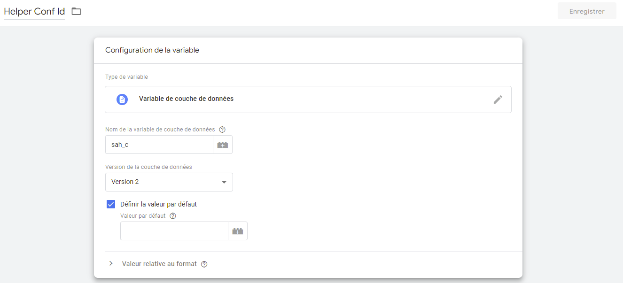Click the empty Valeur par défaut text field
Image resolution: width=623 pixels, height=283 pixels.
click(x=174, y=231)
